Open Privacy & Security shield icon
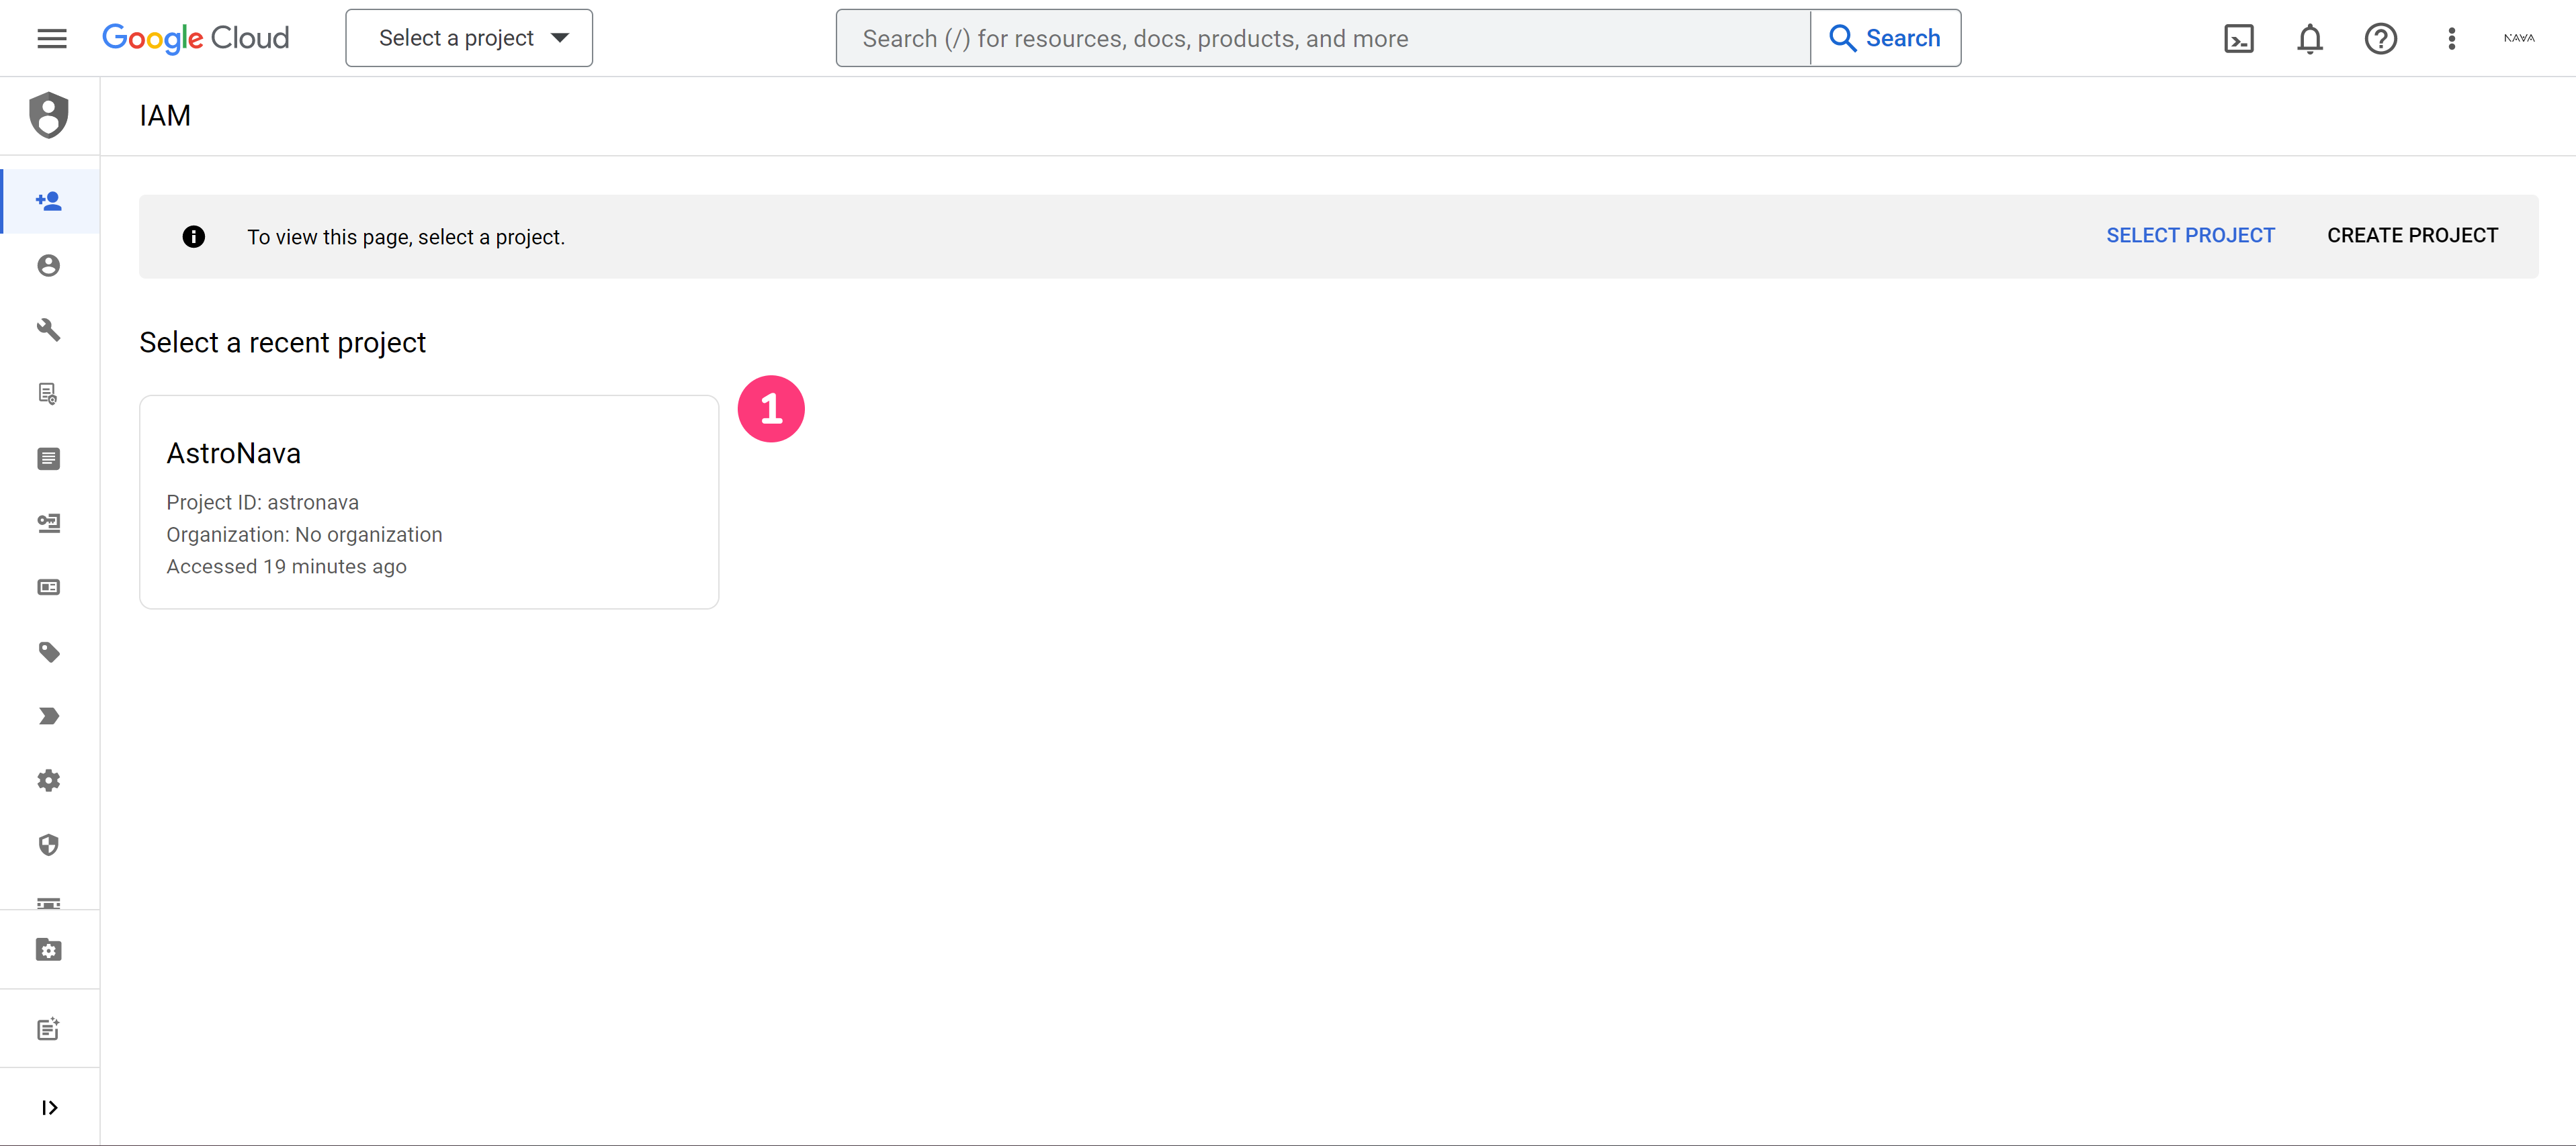Image resolution: width=2576 pixels, height=1146 pixels. [x=49, y=845]
